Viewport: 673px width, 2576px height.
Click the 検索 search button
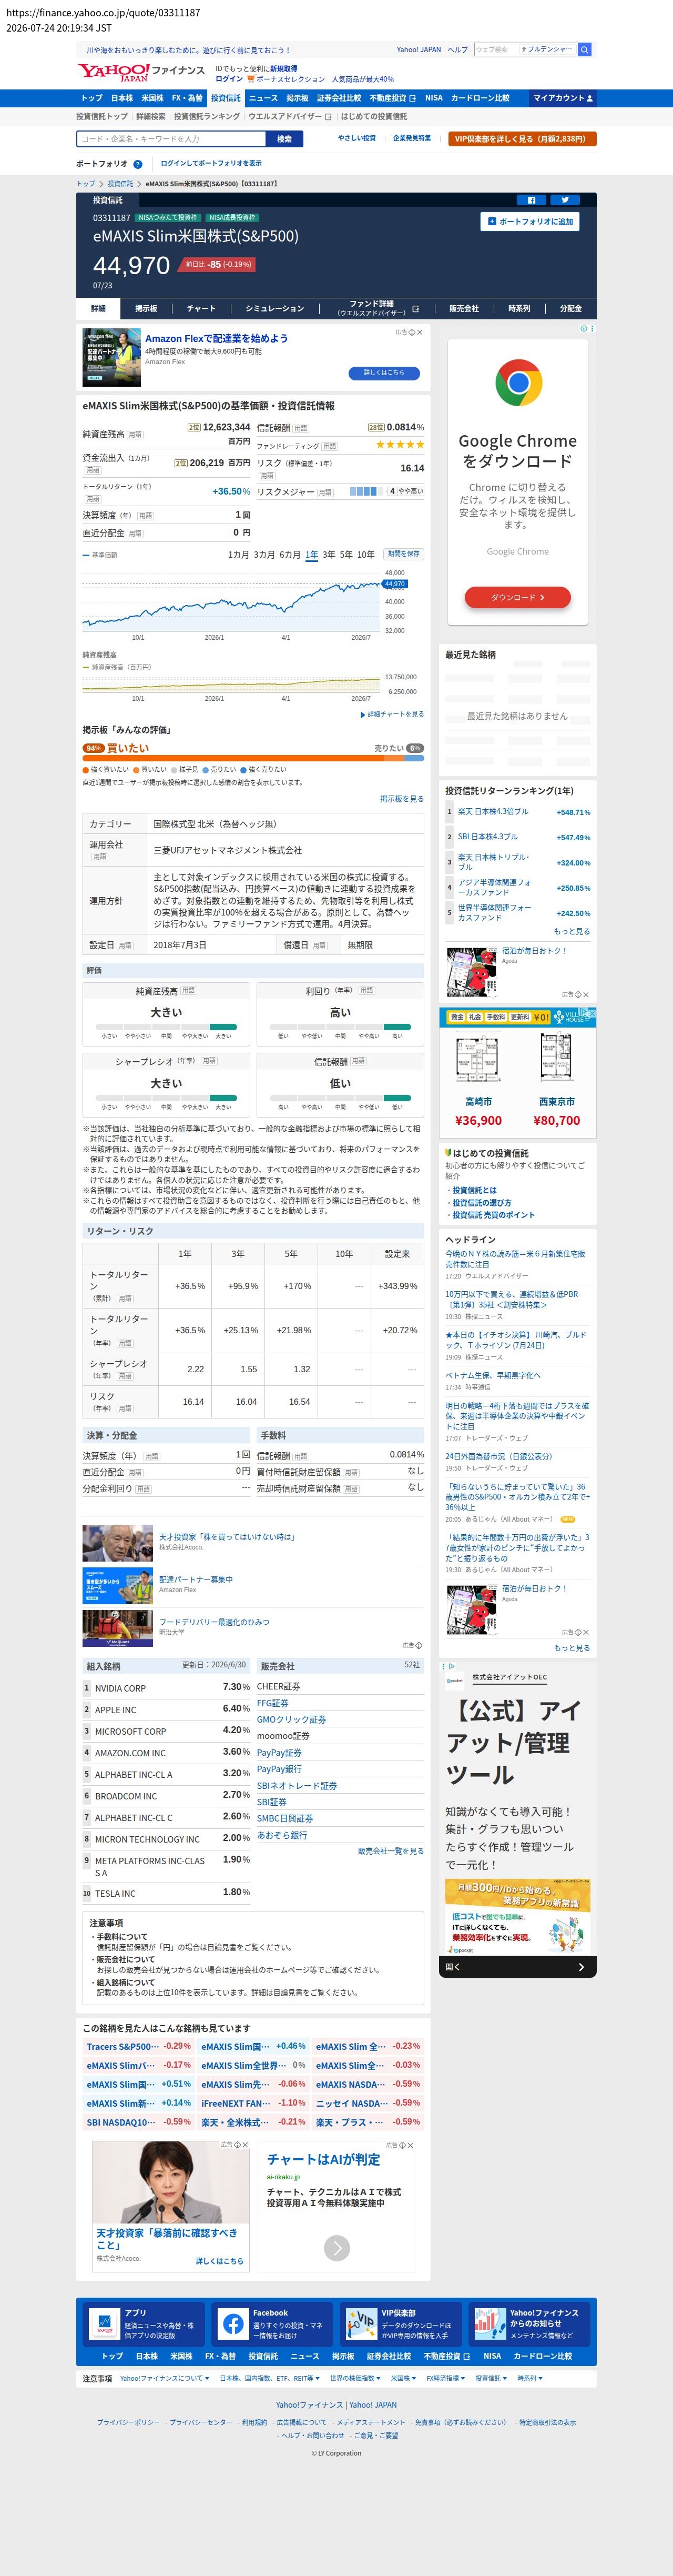tap(285, 139)
